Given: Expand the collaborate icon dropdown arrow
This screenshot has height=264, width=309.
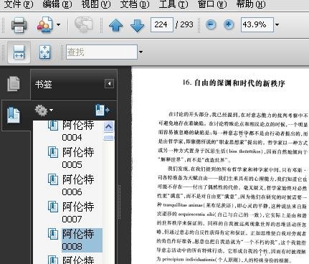Looking at the screenshot, I should [58, 24].
